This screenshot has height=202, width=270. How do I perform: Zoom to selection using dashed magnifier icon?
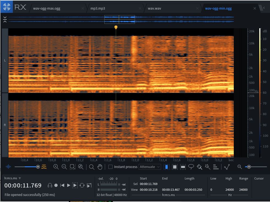[72, 167]
